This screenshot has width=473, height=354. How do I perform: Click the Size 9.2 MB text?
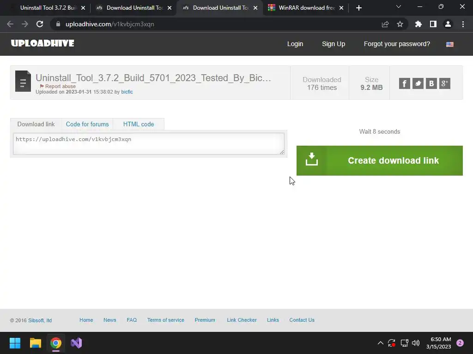point(371,83)
